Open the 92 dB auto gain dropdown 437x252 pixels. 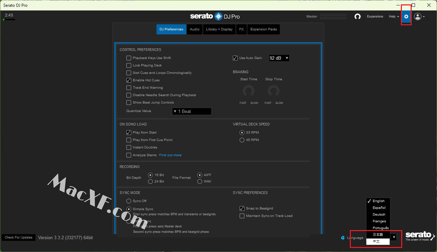click(x=279, y=58)
